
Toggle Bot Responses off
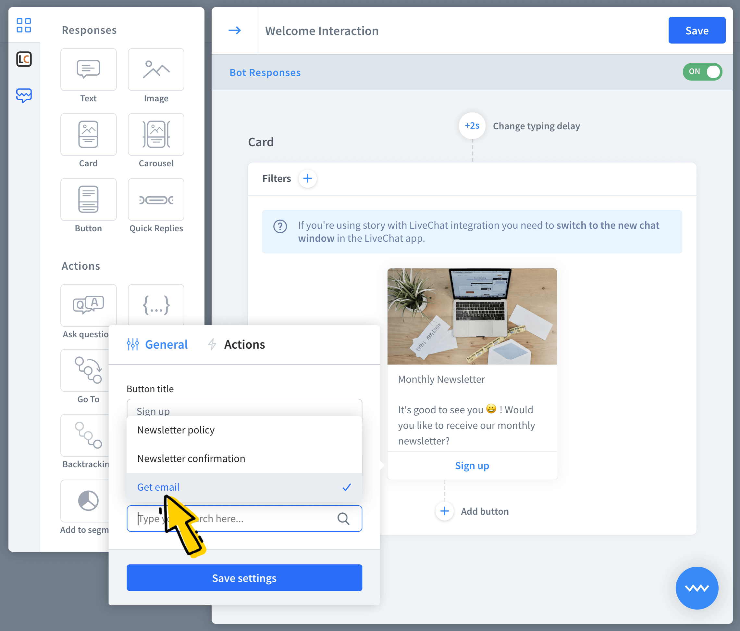click(702, 72)
